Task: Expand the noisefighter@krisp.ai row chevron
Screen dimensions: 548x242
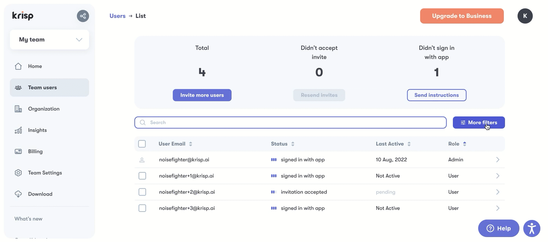Action: pos(498,160)
